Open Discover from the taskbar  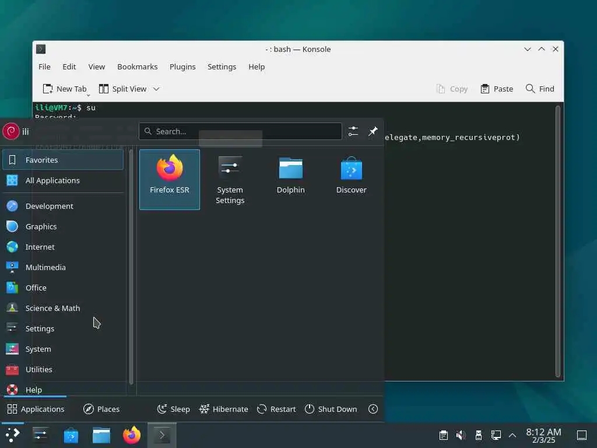[x=71, y=435]
